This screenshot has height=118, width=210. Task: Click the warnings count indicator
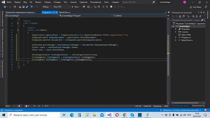coord(27,106)
